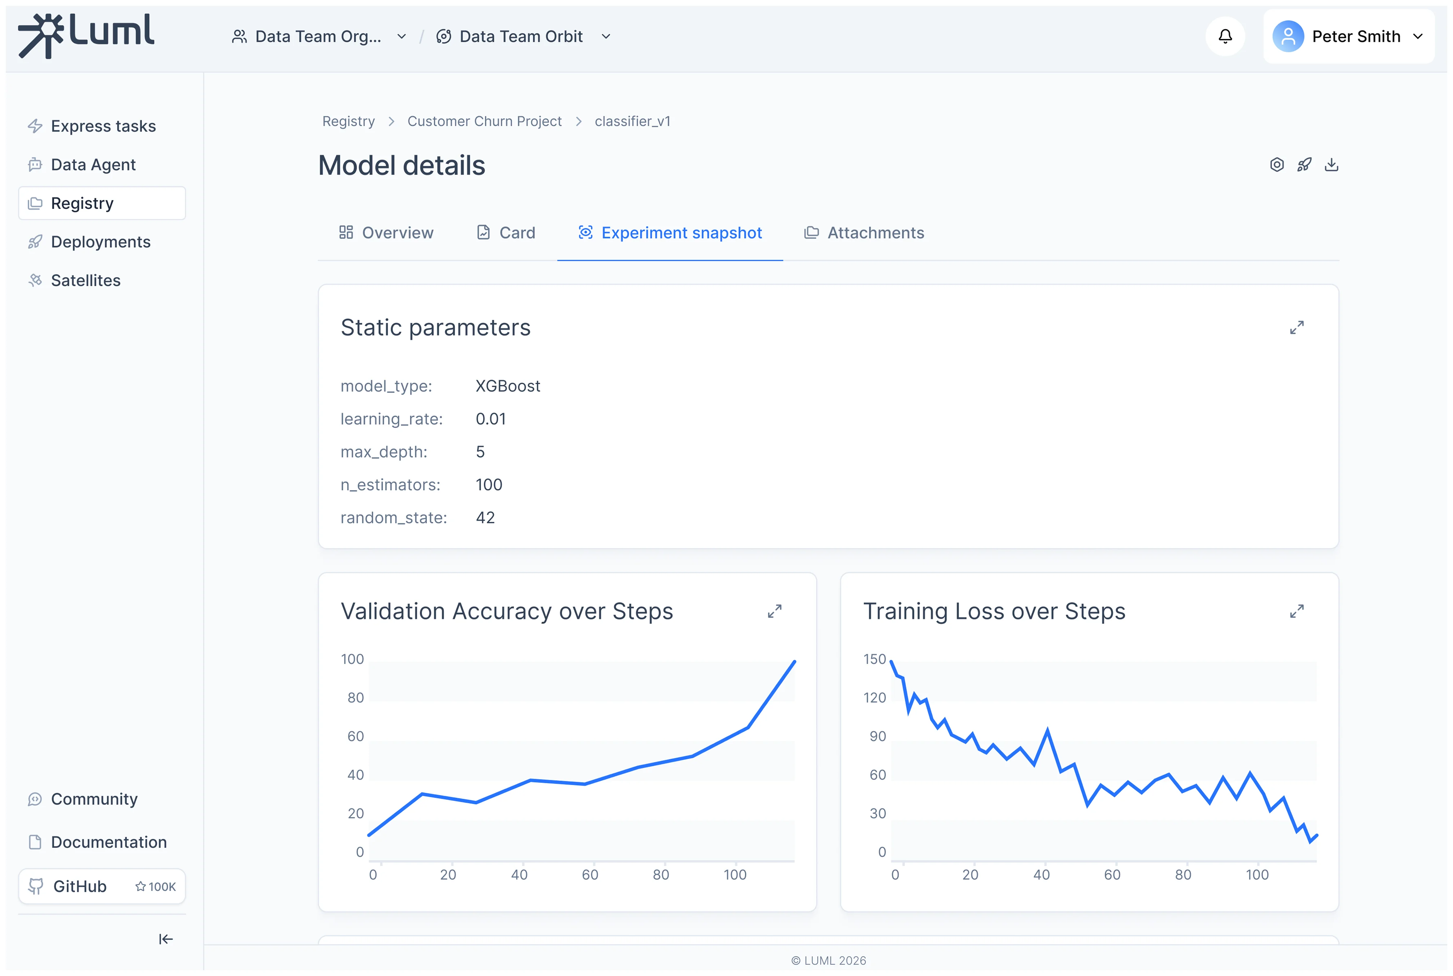Open Documentation from the sidebar
This screenshot has width=1453, height=976.
click(x=108, y=842)
